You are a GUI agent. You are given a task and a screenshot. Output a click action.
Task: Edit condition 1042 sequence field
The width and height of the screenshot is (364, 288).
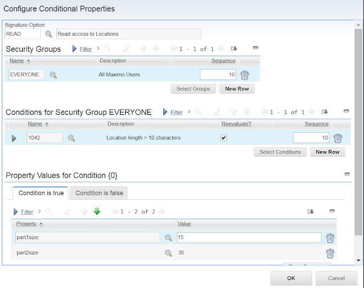coord(311,137)
